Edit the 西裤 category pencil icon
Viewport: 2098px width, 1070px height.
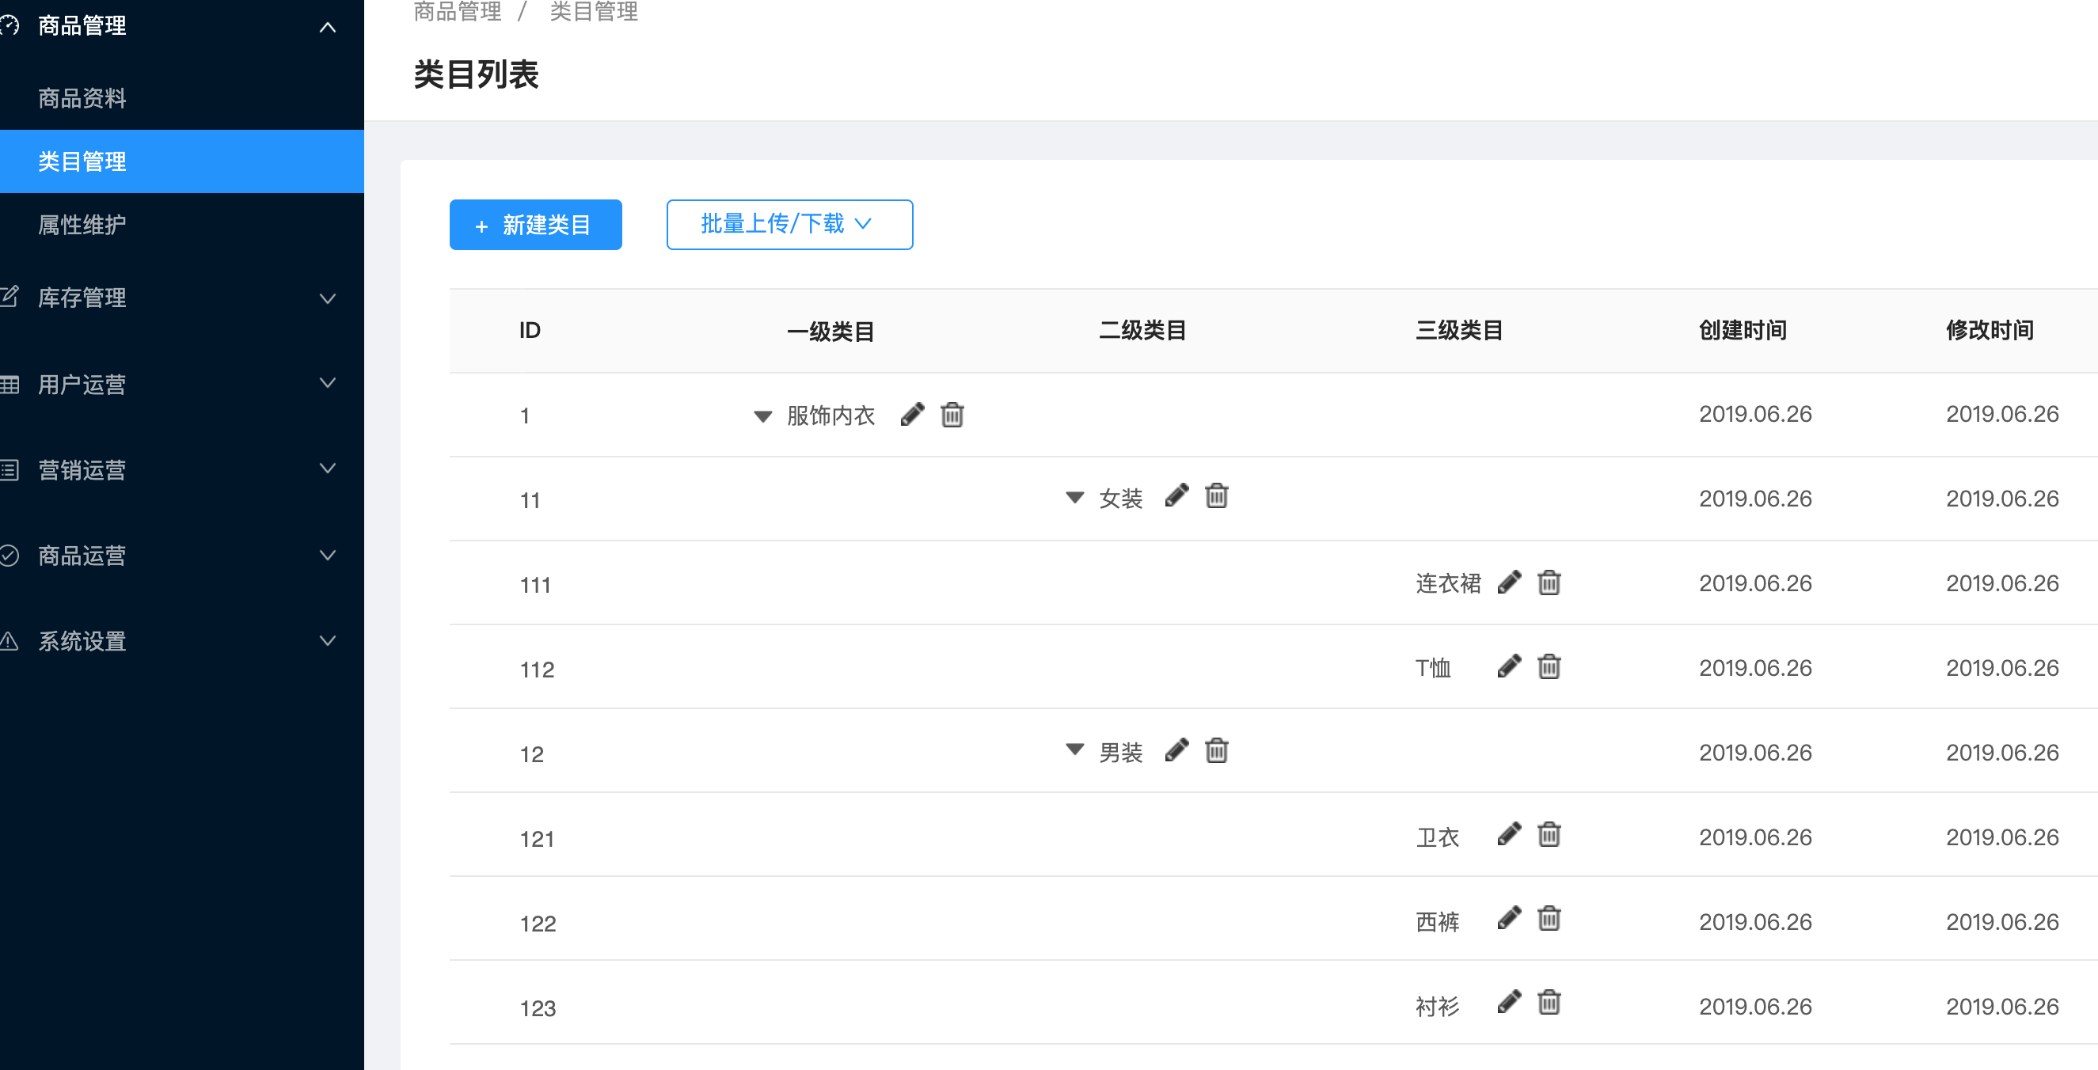pos(1509,919)
